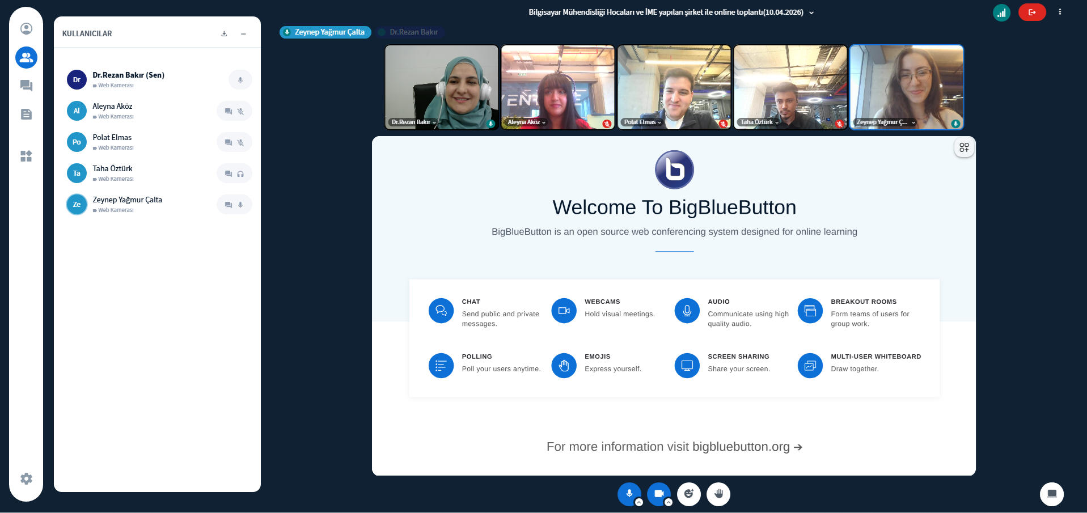Image resolution: width=1087 pixels, height=513 pixels.
Task: Open settings gear in the sidebar
Action: point(26,478)
